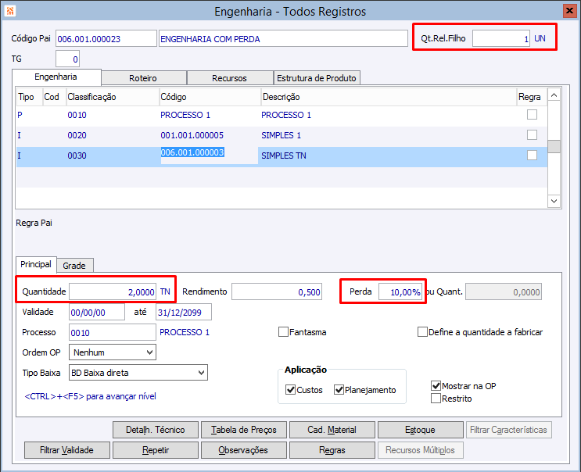Image resolution: width=581 pixels, height=472 pixels.
Task: Click the Cad. Material button
Action: click(332, 430)
